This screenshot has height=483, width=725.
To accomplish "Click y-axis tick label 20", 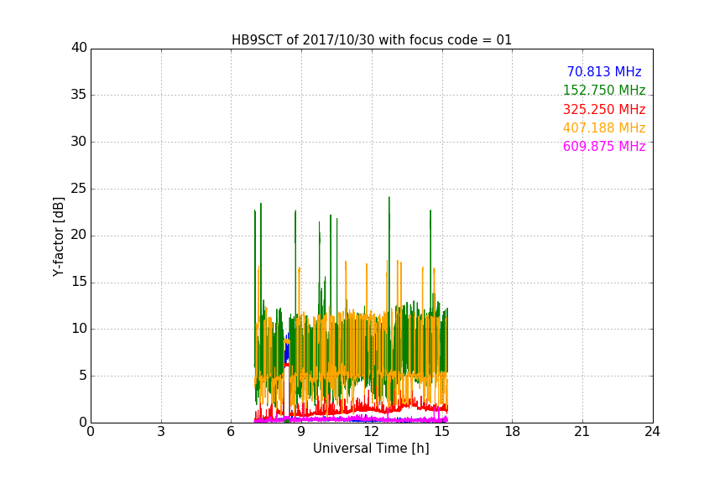I will 80,235.
